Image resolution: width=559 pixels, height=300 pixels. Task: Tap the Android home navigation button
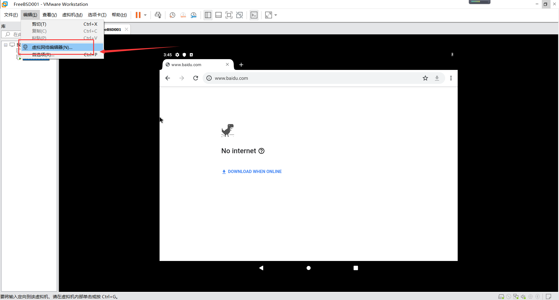click(309, 268)
